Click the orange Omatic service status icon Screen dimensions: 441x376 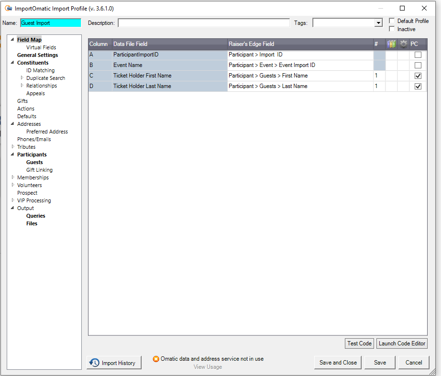156,358
